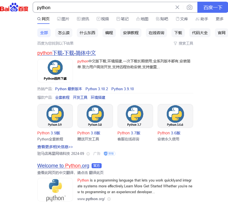228x204 pixels.
Task: Click the blue 保障 badge under the ad
Action: pyautogui.click(x=109, y=153)
